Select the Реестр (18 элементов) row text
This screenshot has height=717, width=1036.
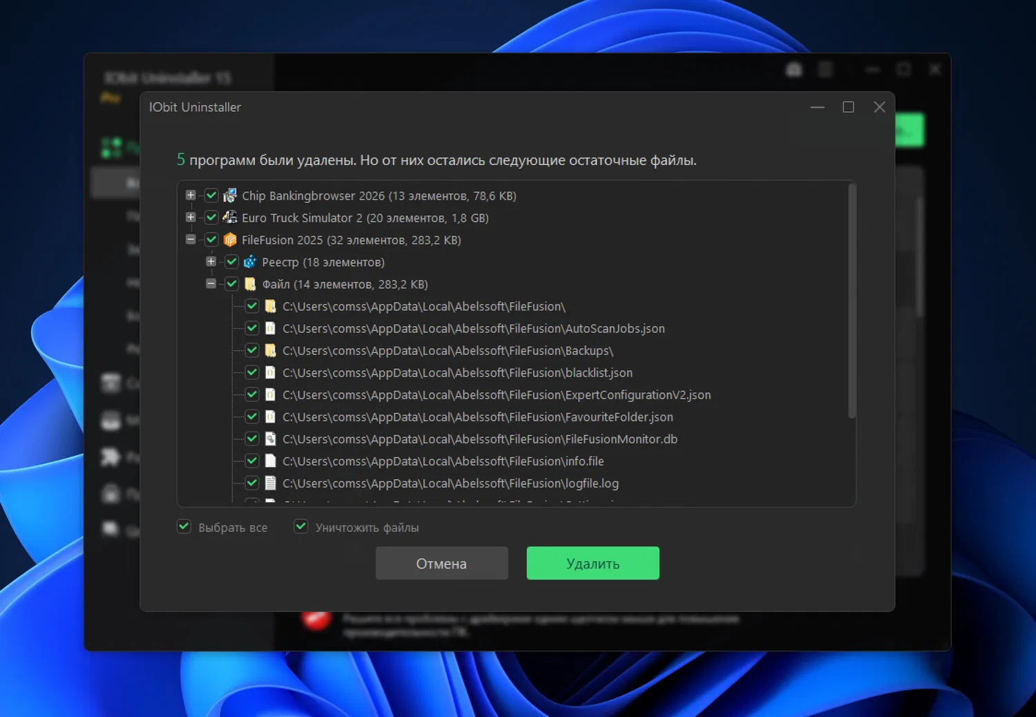pos(323,262)
